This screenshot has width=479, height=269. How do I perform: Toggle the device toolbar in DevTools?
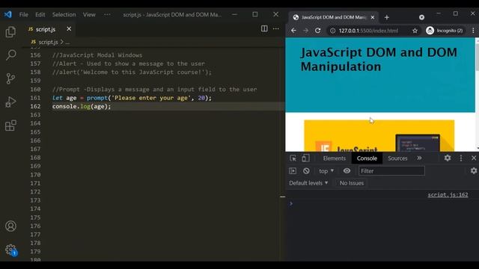coord(305,158)
